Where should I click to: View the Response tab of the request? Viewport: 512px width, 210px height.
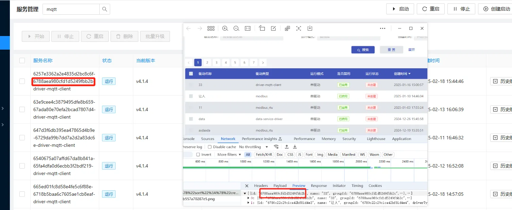319,186
